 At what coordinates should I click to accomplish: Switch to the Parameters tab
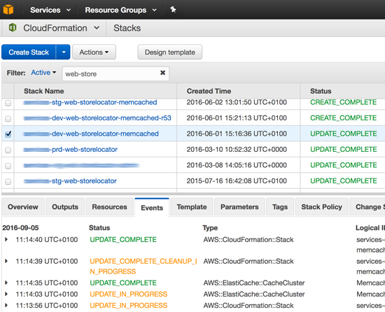239,207
